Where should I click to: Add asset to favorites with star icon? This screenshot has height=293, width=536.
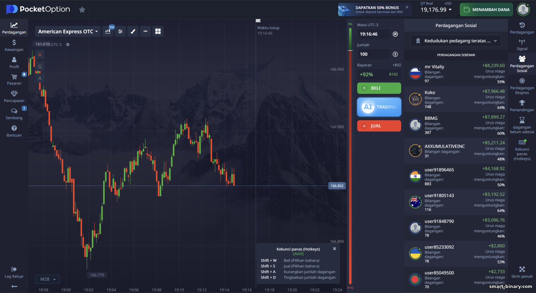click(82, 10)
